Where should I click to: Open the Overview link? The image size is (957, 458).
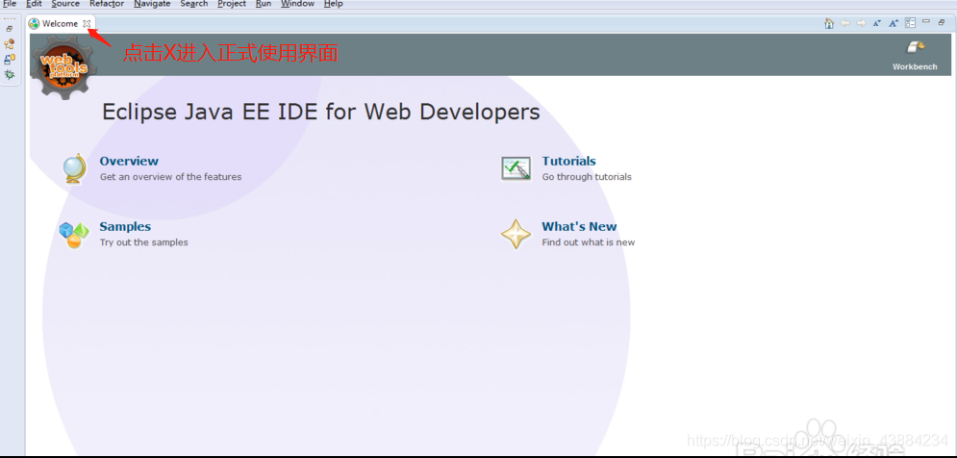129,162
